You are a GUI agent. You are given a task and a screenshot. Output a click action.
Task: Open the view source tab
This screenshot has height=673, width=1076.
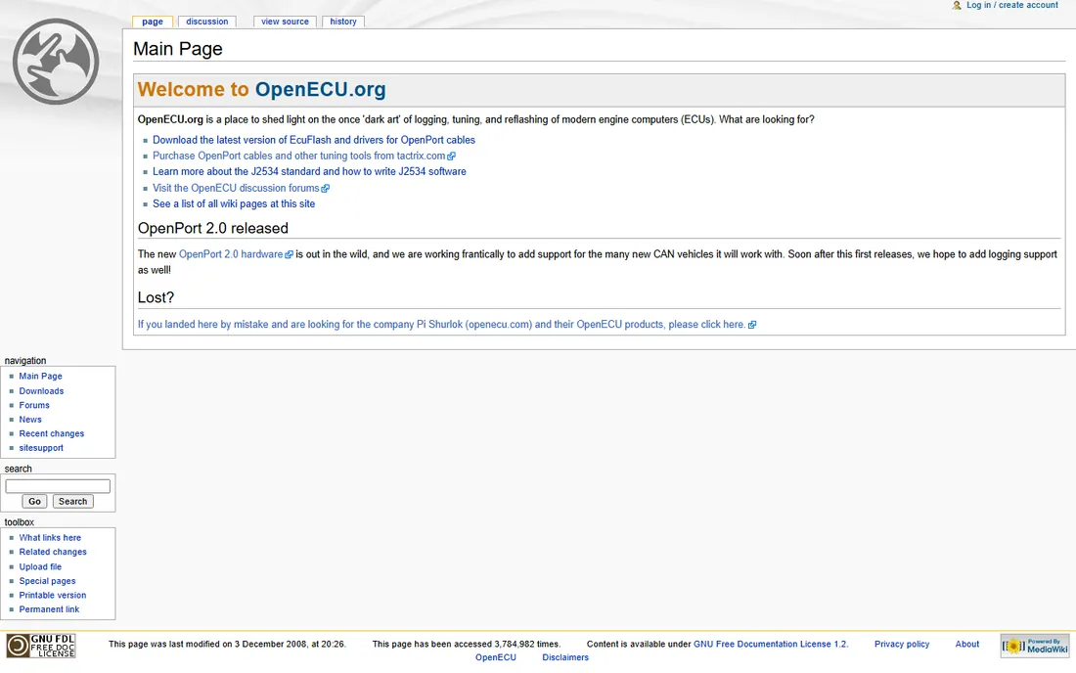point(285,22)
